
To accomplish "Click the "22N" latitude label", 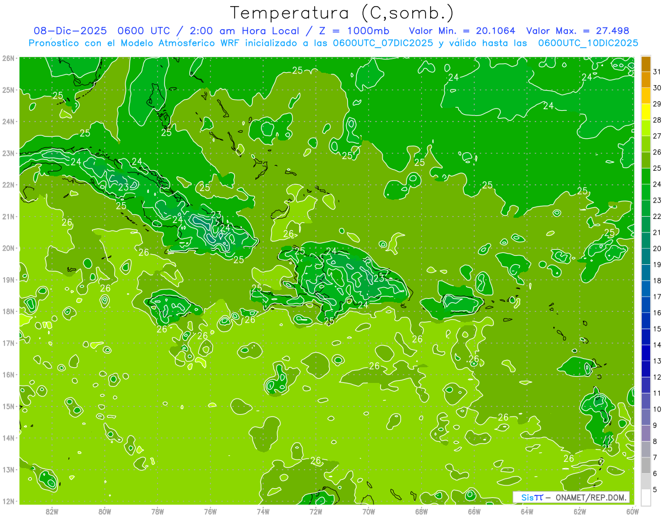I will point(8,185).
